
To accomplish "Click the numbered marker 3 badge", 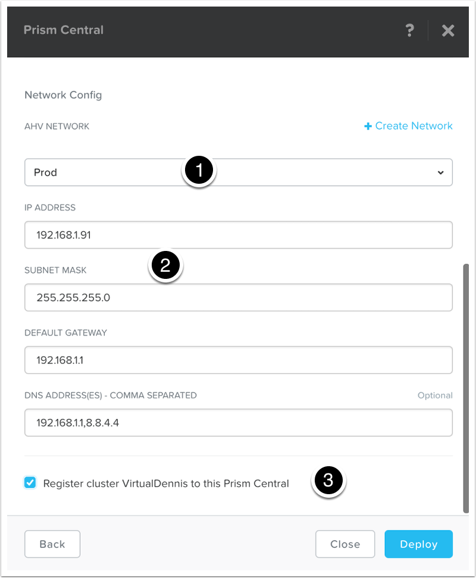I will [328, 480].
